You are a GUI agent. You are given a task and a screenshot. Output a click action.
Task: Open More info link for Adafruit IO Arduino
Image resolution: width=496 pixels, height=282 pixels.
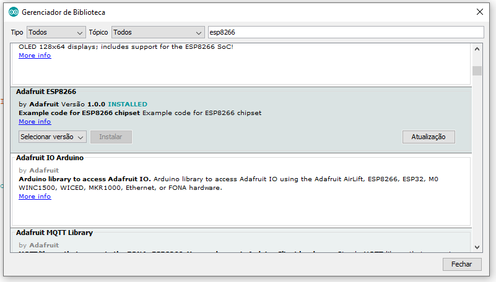coord(35,197)
